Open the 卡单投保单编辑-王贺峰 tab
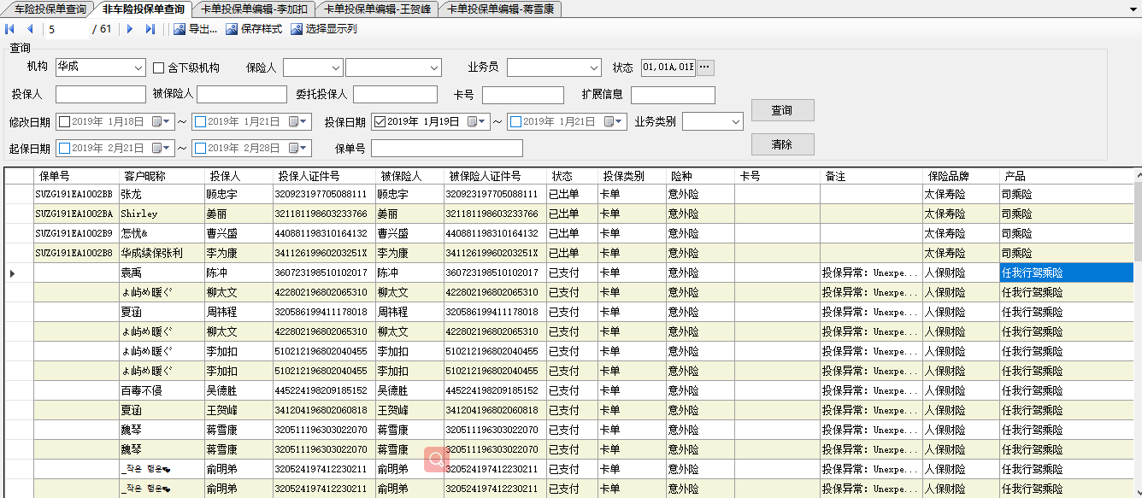Screen dimensions: 1142x498 point(375,9)
